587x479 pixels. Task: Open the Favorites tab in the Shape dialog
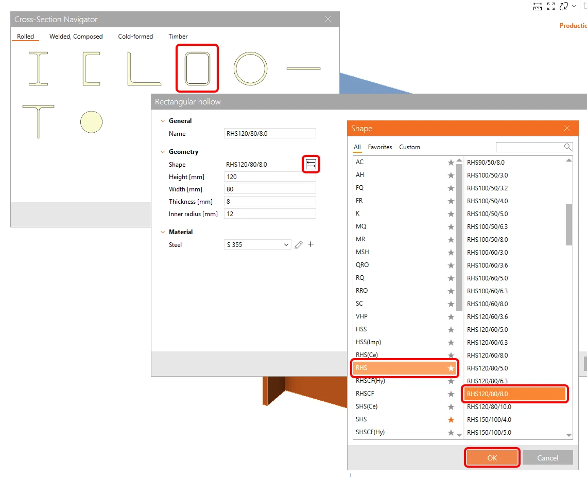coord(380,147)
